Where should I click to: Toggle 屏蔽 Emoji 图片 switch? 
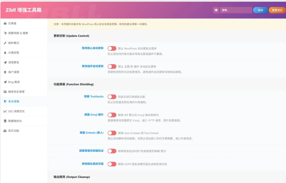(x=112, y=115)
